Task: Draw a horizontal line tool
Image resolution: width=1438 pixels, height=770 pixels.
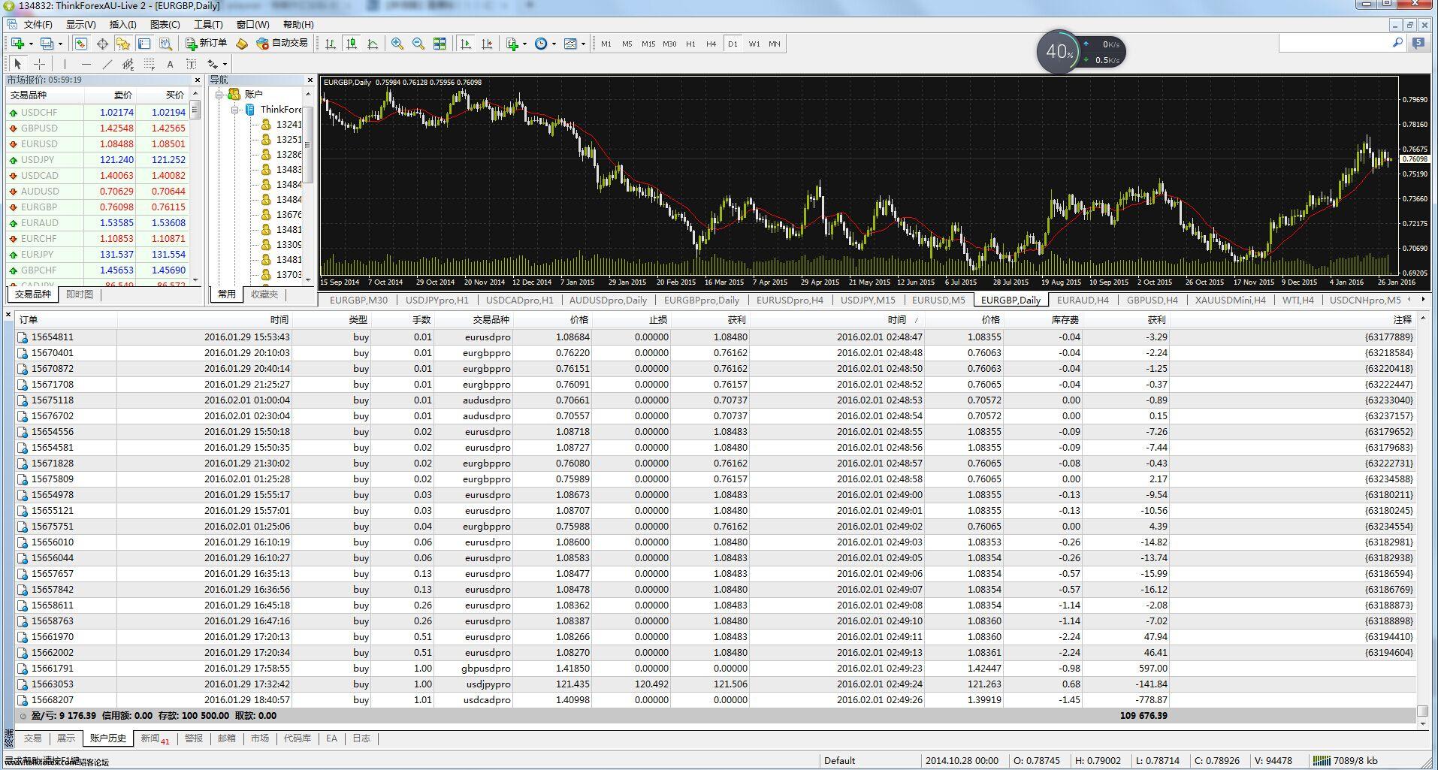Action: [86, 64]
